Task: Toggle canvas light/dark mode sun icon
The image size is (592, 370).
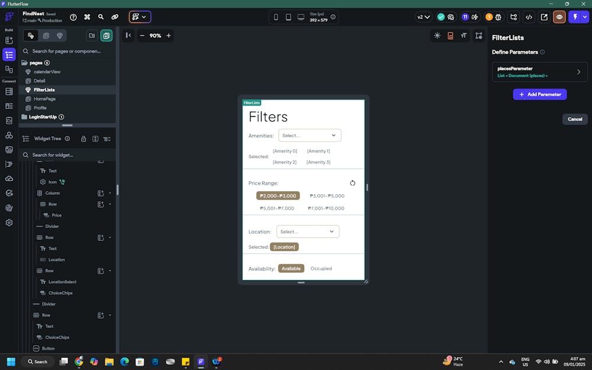Action: (x=437, y=36)
